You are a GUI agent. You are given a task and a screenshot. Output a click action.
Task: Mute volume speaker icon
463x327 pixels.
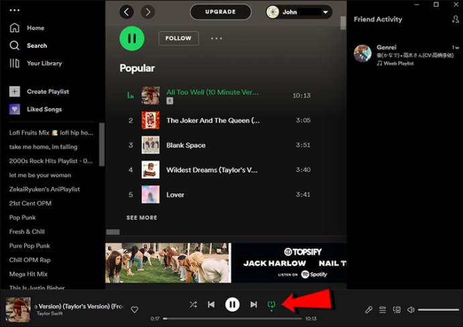[411, 310]
